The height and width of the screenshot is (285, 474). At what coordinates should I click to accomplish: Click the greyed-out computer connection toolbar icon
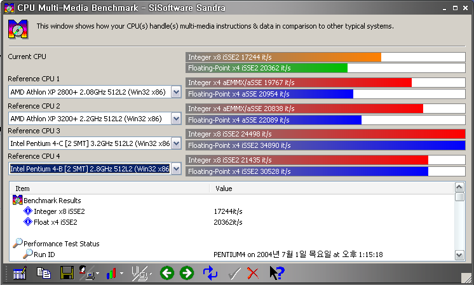[139, 273]
